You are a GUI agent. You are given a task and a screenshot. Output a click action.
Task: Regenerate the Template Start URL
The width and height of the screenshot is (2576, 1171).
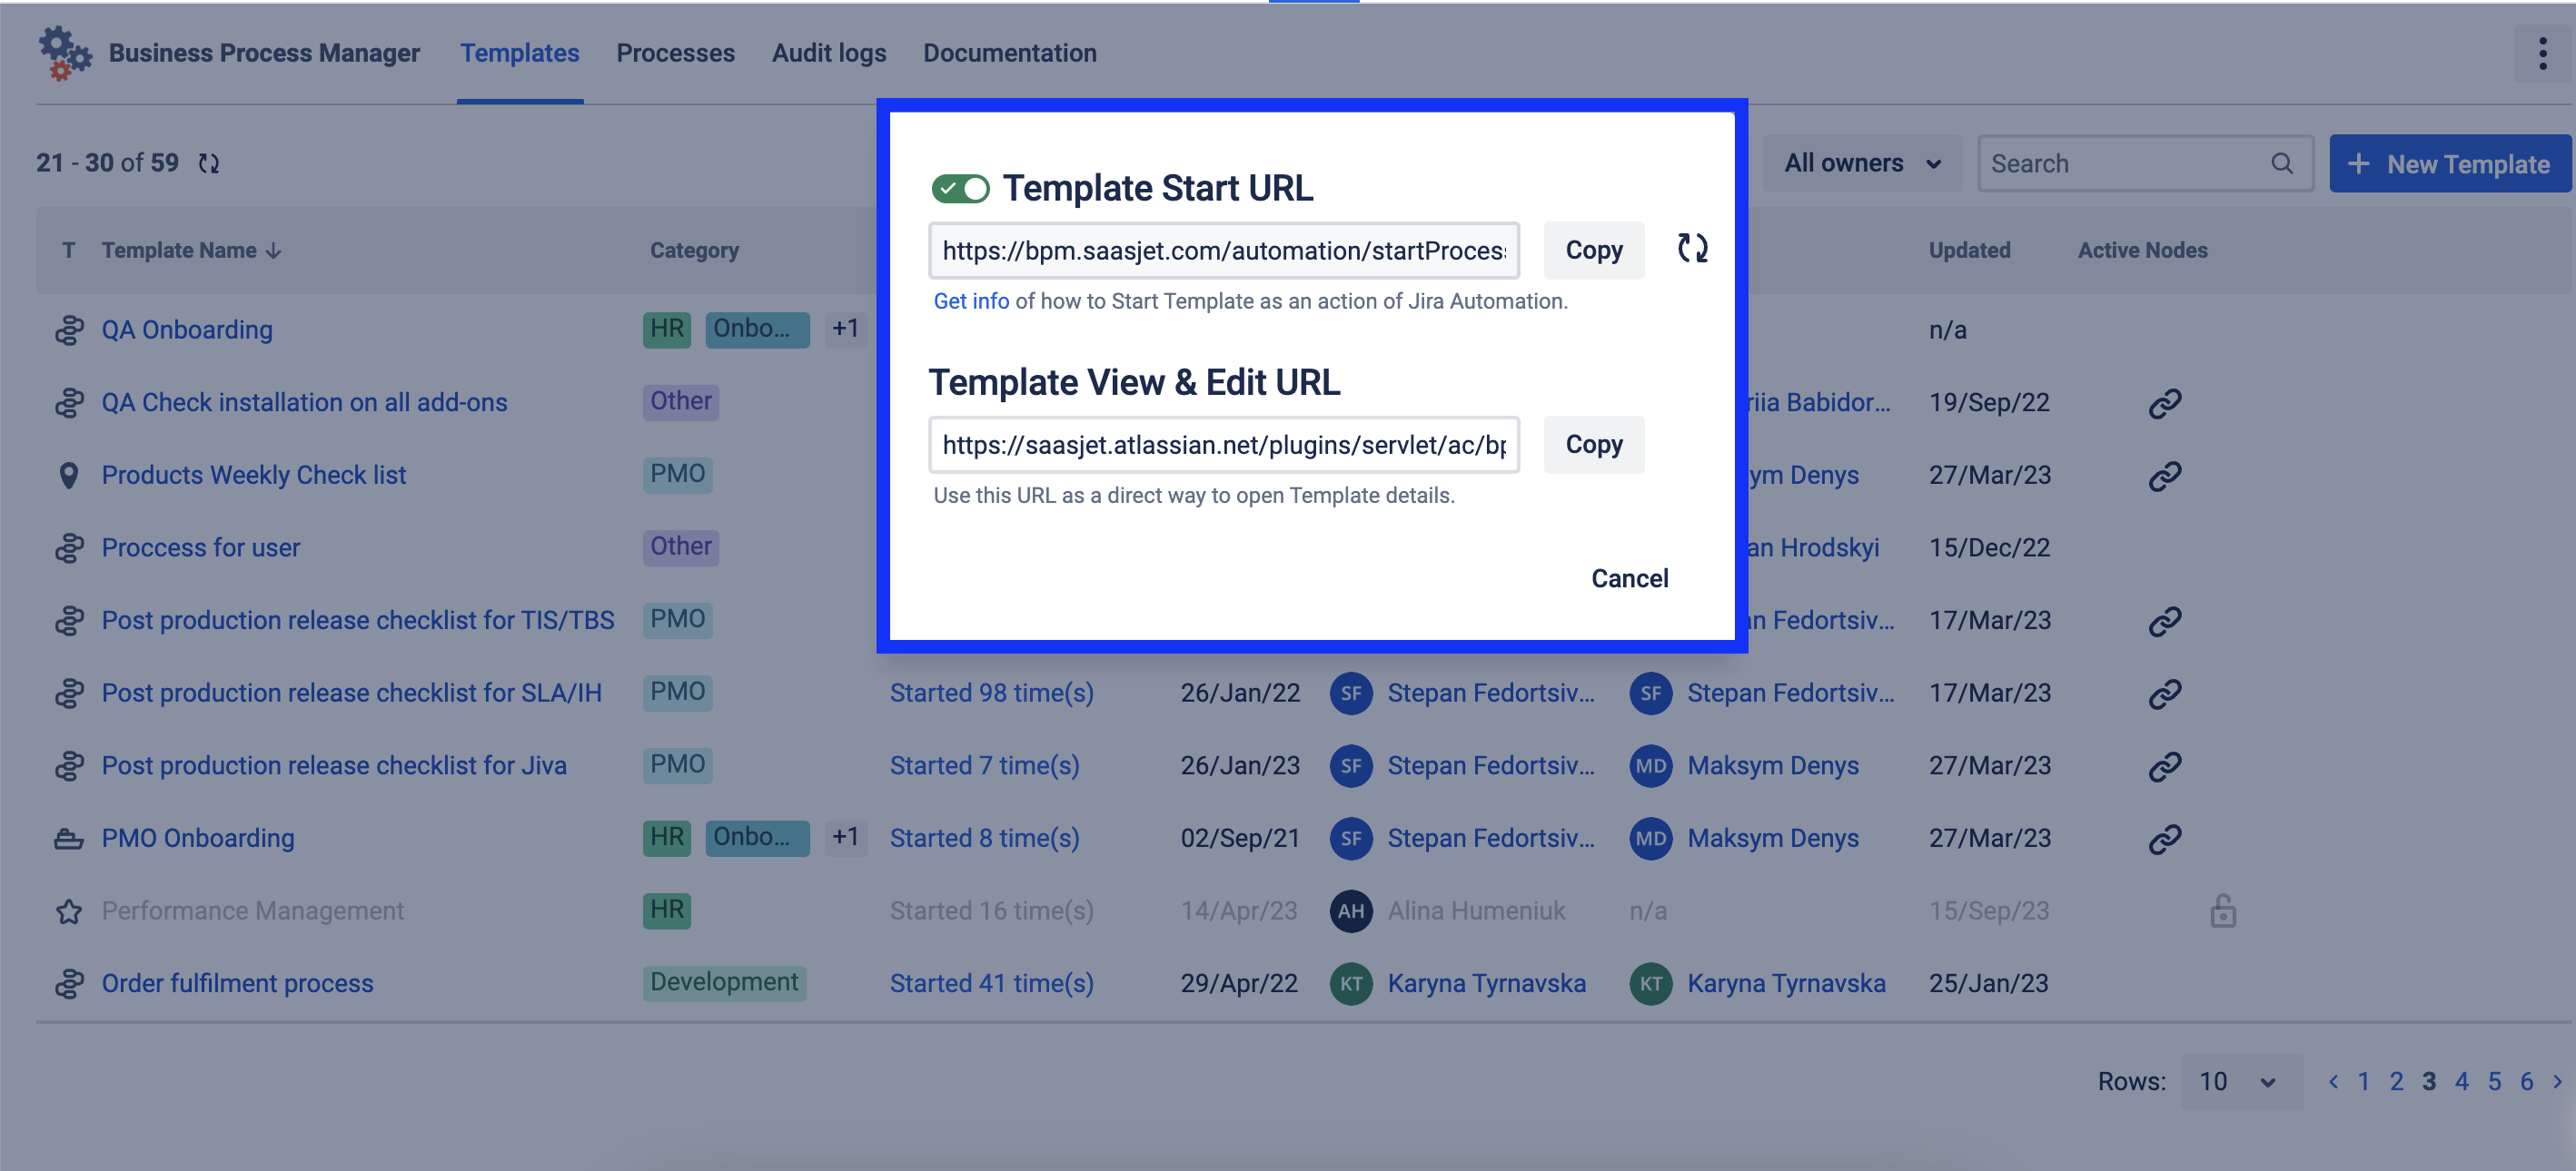(x=1692, y=249)
